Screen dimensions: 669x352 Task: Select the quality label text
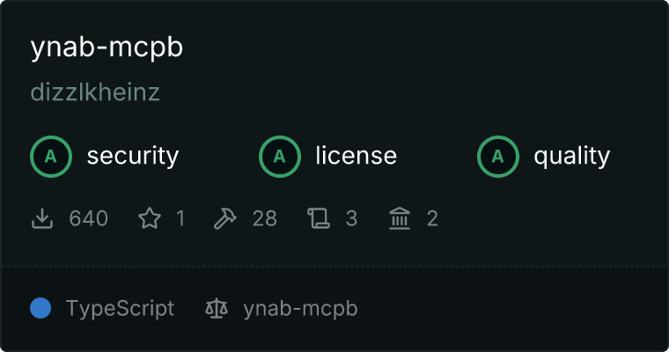[571, 156]
